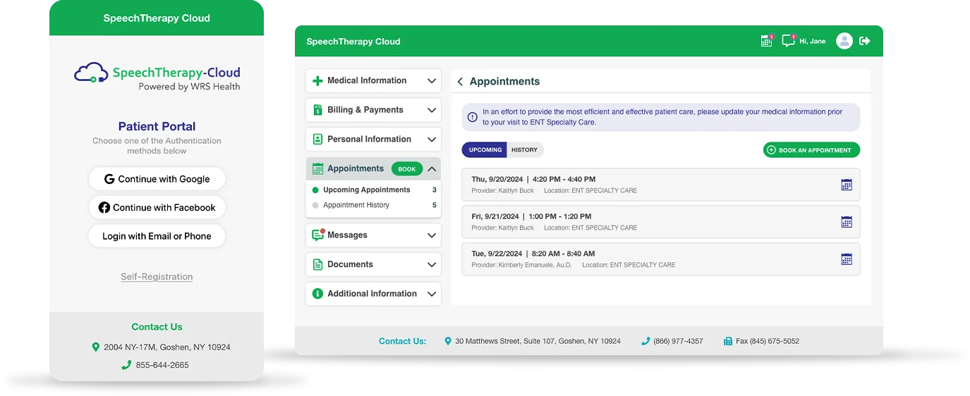Viewport: 970px width, 396px height.
Task: Click upcoming appointments count 3
Action: tap(435, 190)
